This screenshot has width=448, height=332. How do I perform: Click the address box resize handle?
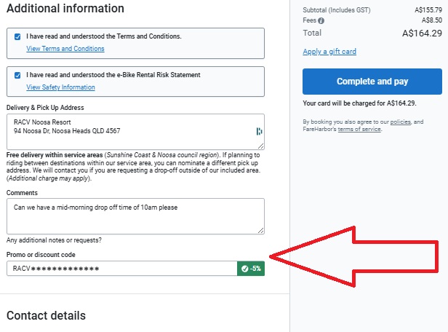click(x=260, y=146)
